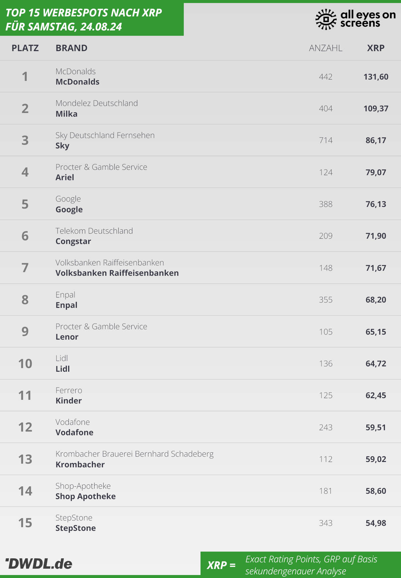Select the Ariel brand entry
The height and width of the screenshot is (578, 401).
pyautogui.click(x=65, y=178)
